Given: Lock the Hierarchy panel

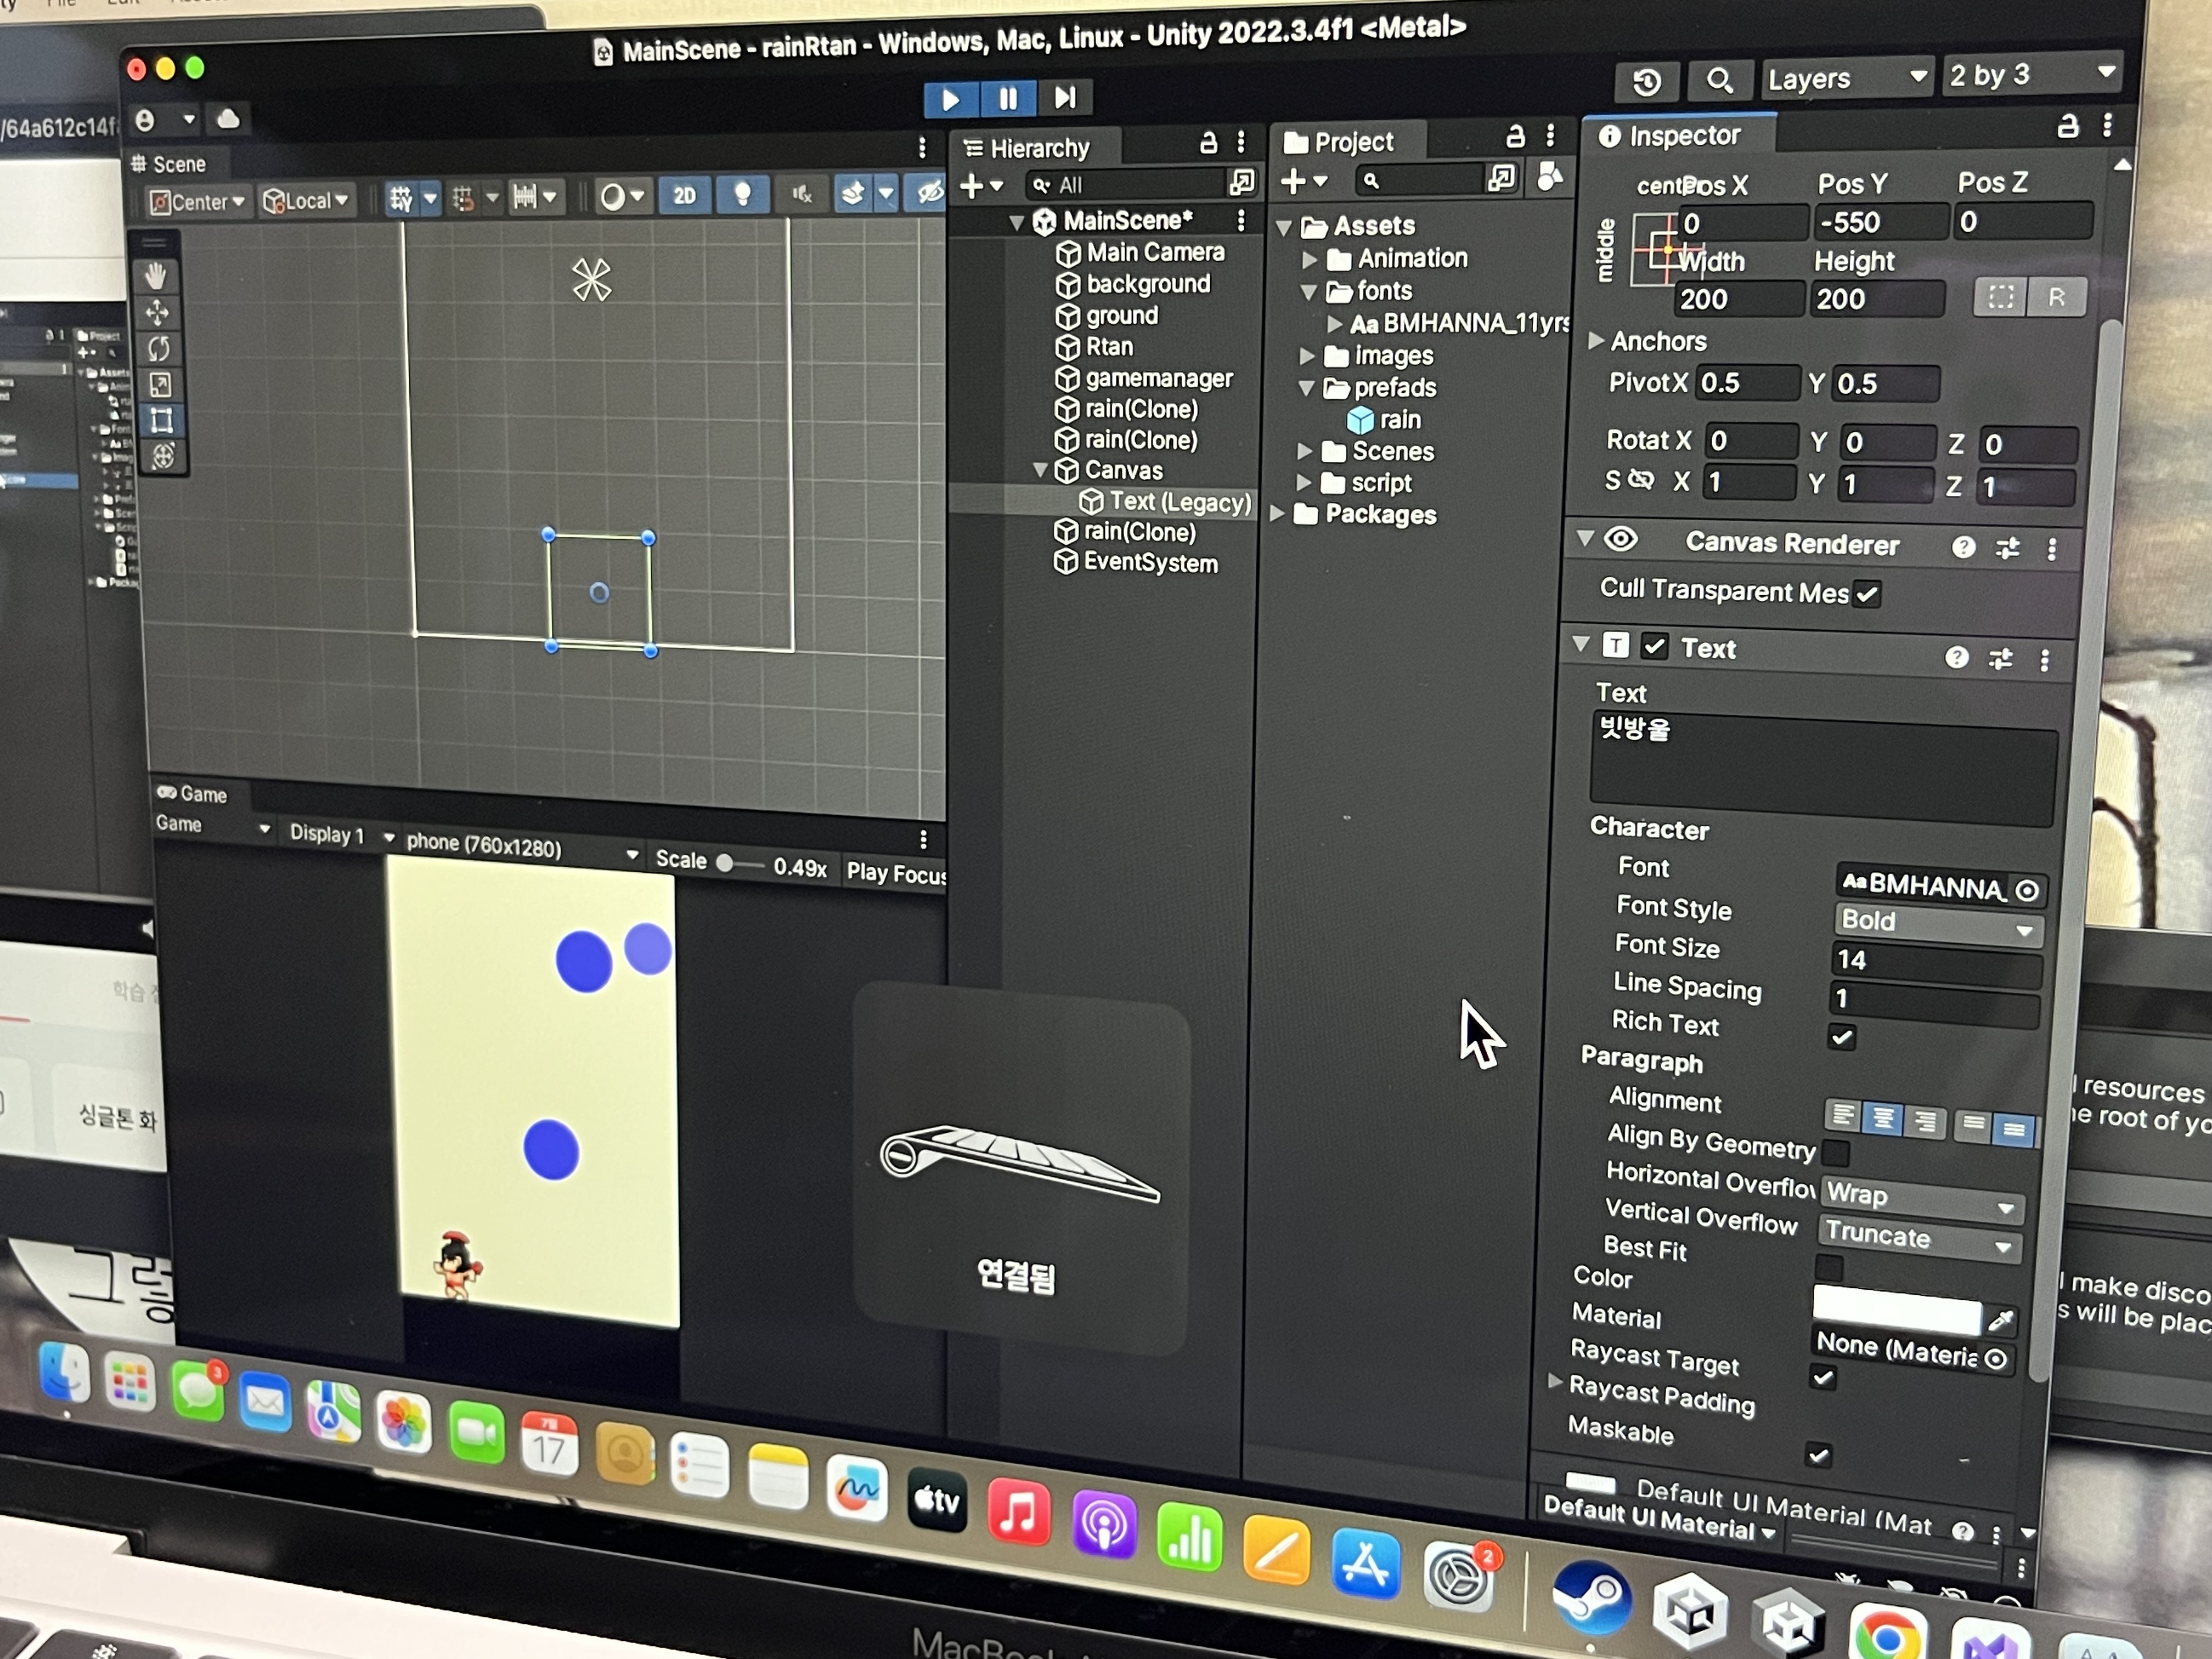Looking at the screenshot, I should tap(1208, 143).
